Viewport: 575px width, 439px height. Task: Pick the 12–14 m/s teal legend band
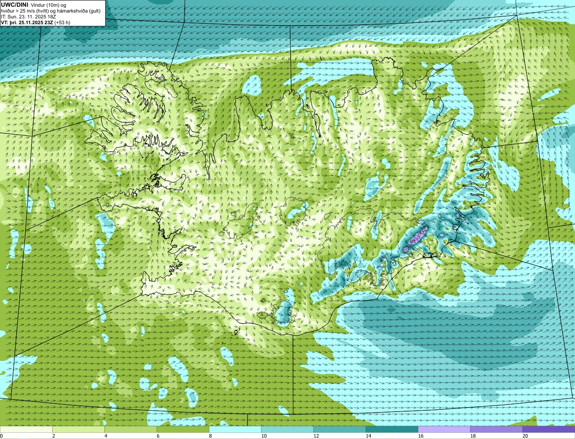[x=340, y=429]
